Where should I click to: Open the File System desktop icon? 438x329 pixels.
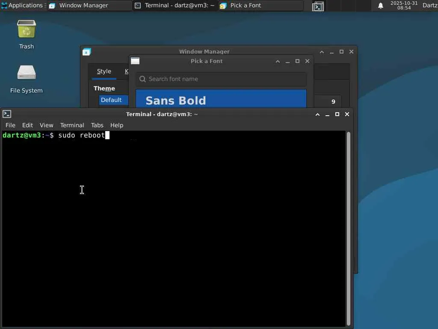[27, 79]
